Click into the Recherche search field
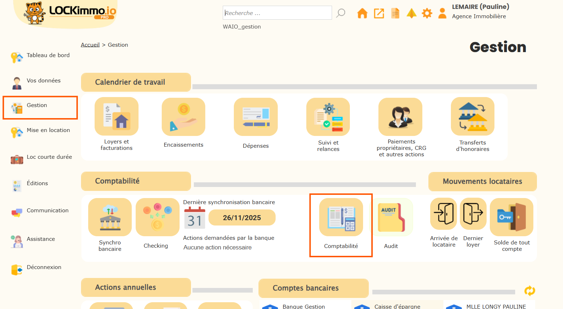The height and width of the screenshot is (309, 563). coord(277,13)
